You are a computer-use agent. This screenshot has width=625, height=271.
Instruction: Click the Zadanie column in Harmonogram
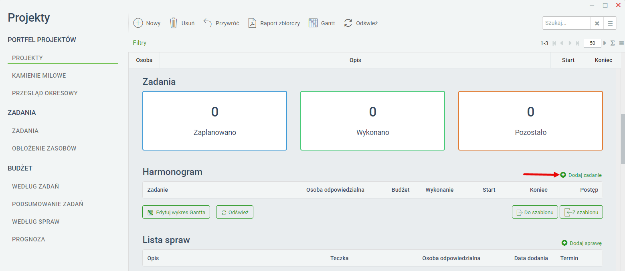click(158, 190)
